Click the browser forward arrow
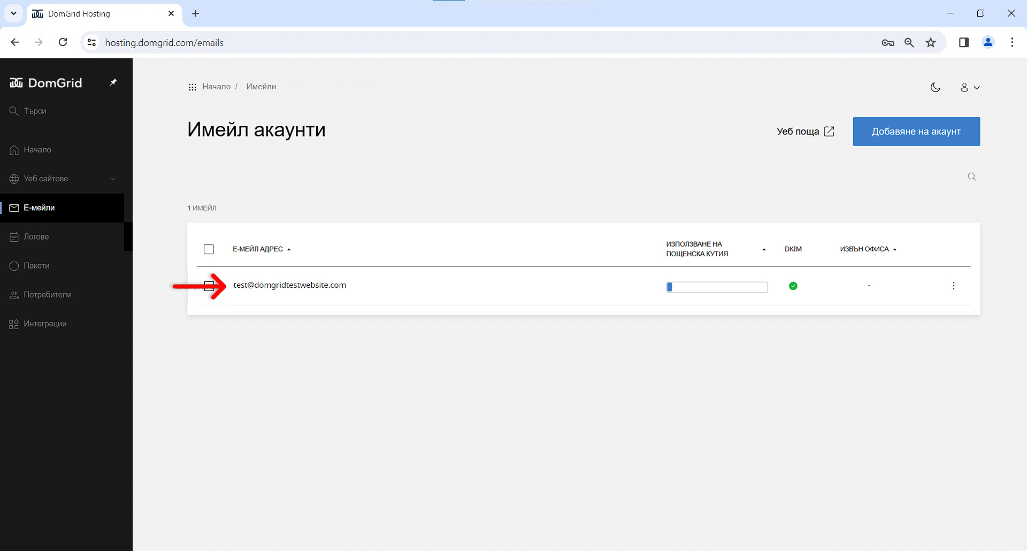 39,42
